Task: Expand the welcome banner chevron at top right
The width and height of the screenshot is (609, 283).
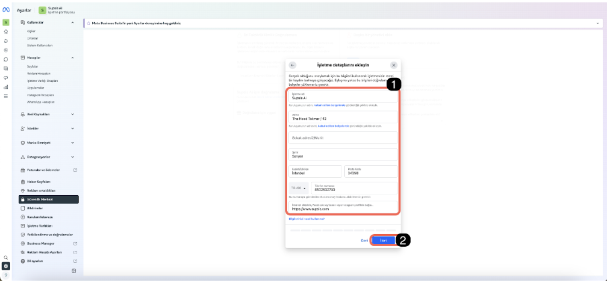Action: click(x=598, y=23)
